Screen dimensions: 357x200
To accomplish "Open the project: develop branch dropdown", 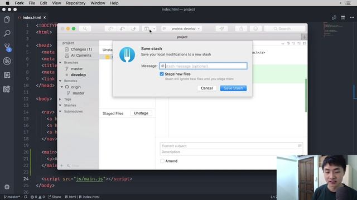I will click(181, 28).
